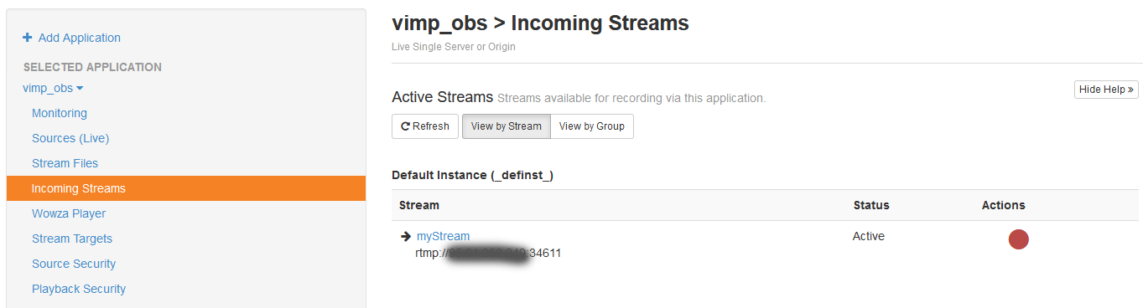This screenshot has height=308, width=1143.
Task: Open Stream Targets in the sidebar
Action: pyautogui.click(x=72, y=239)
